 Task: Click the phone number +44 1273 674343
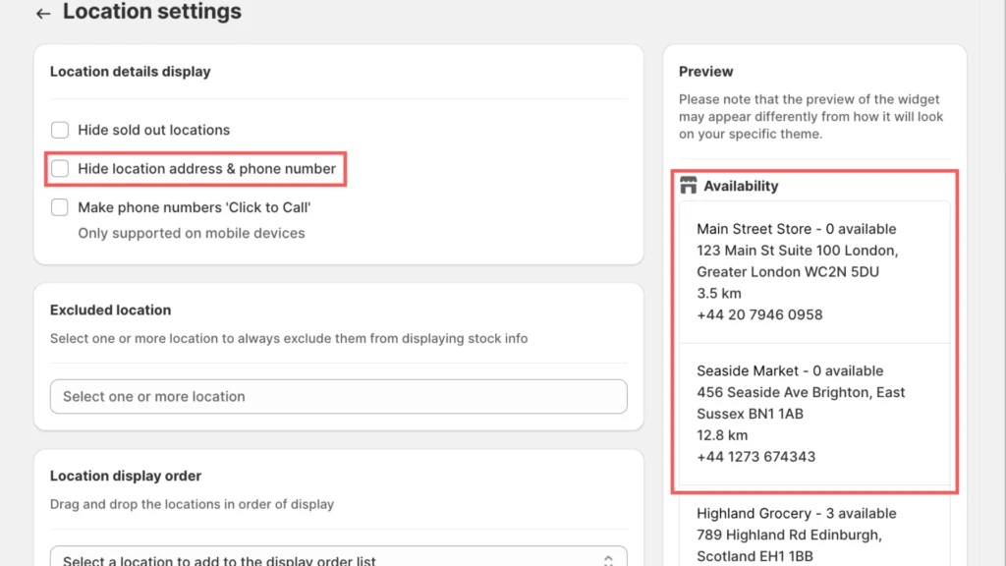click(755, 456)
